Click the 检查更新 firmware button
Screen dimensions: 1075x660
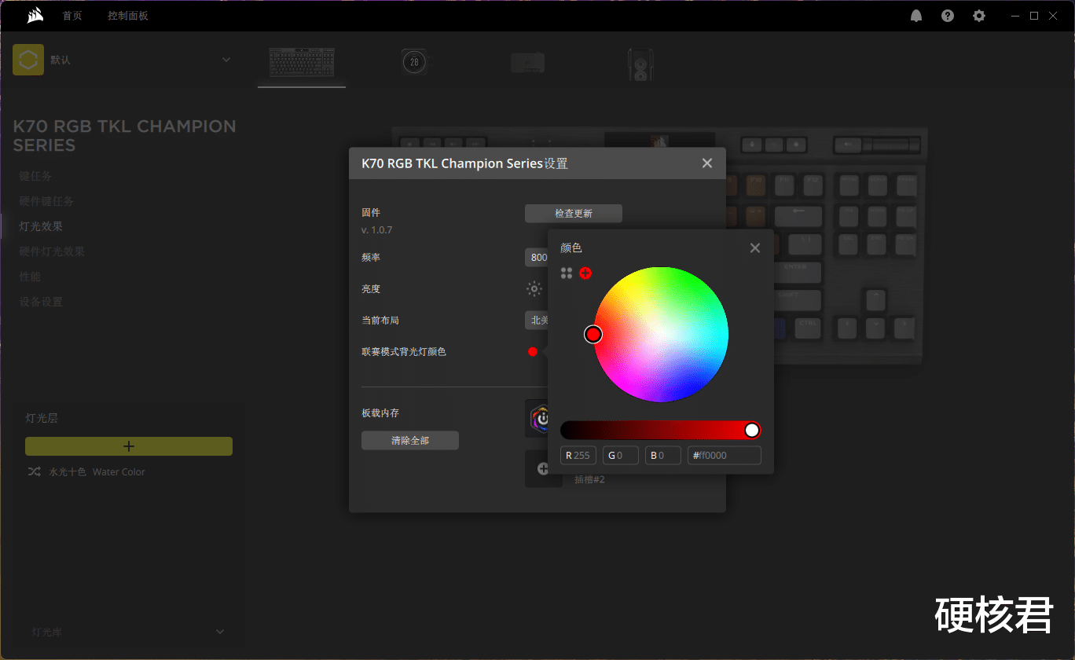click(573, 213)
